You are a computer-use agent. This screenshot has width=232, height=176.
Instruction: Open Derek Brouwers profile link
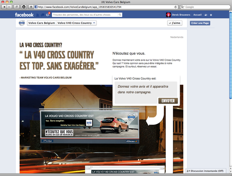(181, 15)
